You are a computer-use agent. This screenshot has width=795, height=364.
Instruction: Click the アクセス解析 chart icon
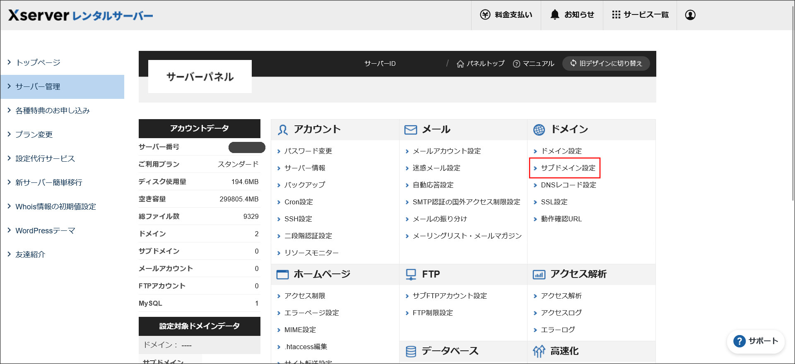click(539, 274)
